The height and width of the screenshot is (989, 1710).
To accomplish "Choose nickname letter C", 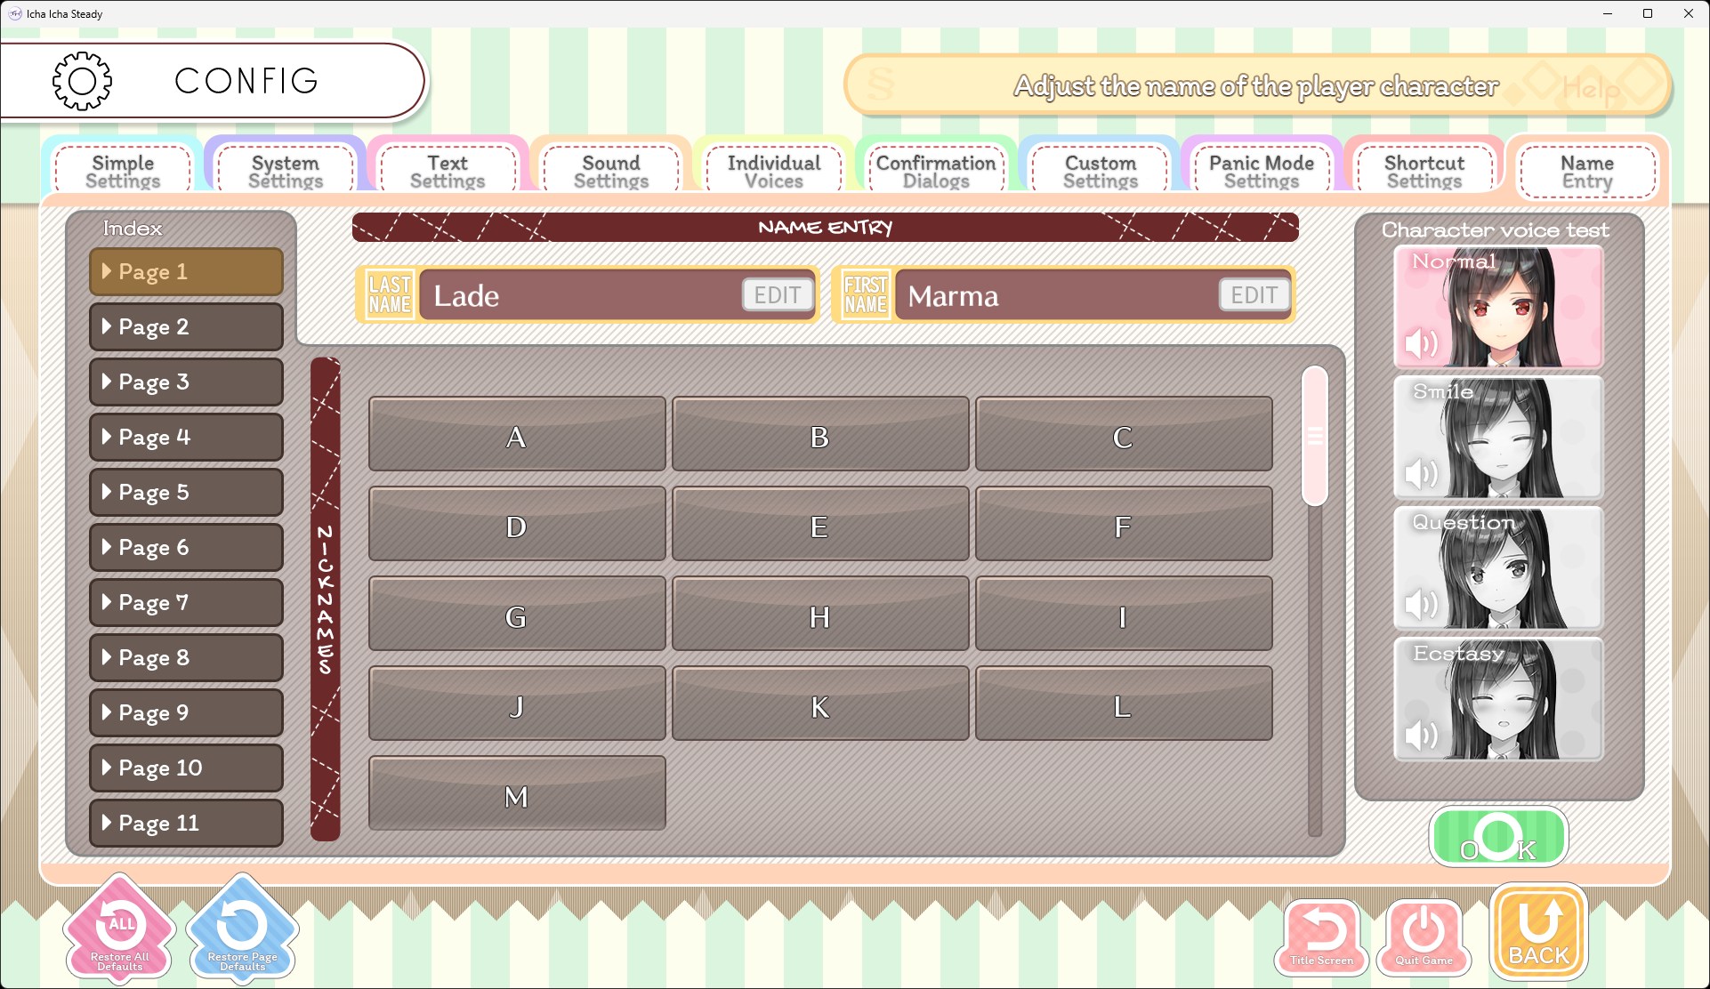I will click(x=1124, y=434).
